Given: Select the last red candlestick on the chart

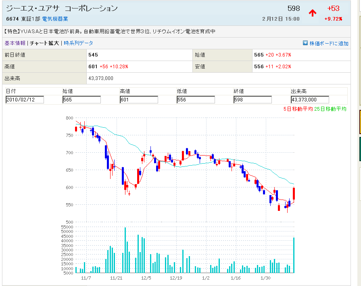Looking at the screenshot, I should coord(294,194).
